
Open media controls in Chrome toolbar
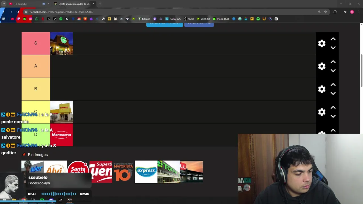point(345,12)
